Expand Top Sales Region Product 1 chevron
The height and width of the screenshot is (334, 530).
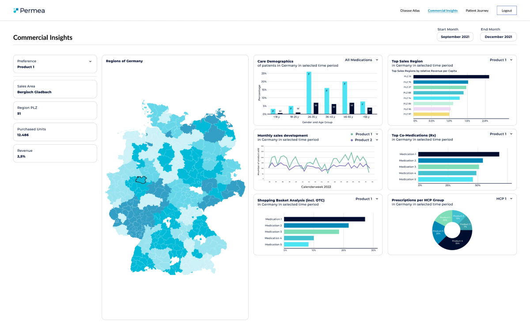point(511,60)
